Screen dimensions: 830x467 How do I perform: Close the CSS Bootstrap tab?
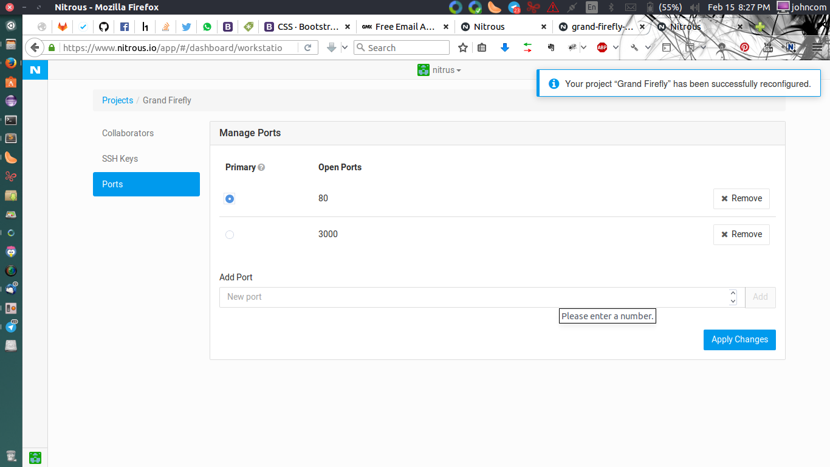click(348, 27)
